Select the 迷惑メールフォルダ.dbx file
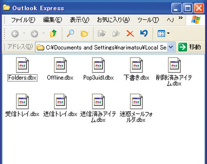Image resolution: width=207 pixels, height=164 pixels. coord(136,108)
